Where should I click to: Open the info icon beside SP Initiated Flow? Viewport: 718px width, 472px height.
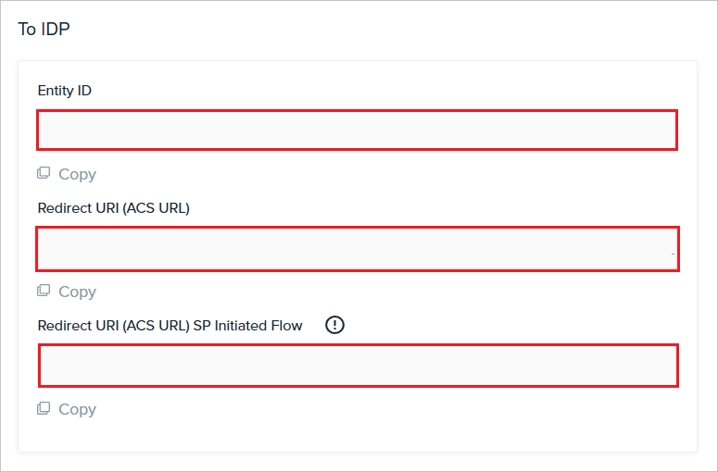[334, 325]
